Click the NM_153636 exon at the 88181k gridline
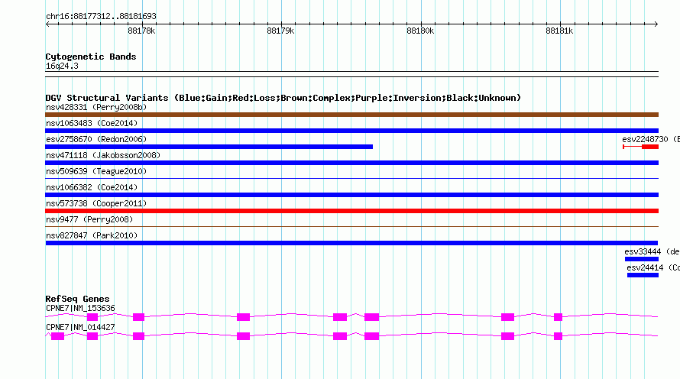This screenshot has height=379, width=680. click(559, 317)
